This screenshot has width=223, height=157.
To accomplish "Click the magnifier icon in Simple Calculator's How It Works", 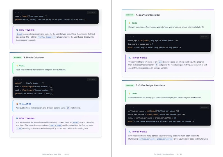I will pyautogui.click(x=17, y=118).
